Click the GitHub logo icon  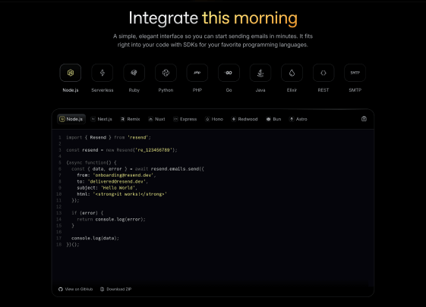(61, 289)
